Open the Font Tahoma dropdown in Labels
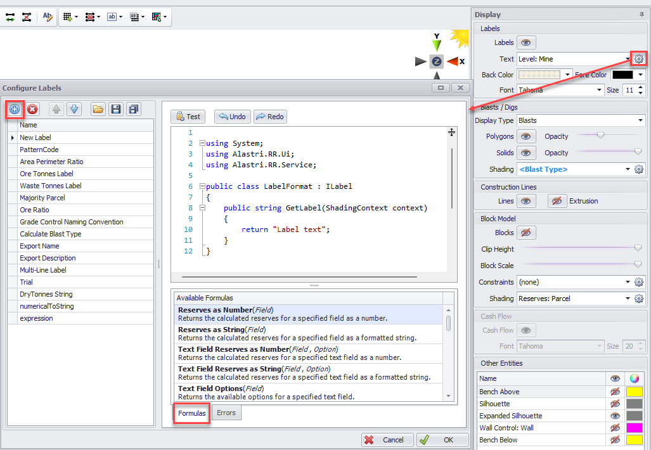This screenshot has width=651, height=450. (x=599, y=90)
